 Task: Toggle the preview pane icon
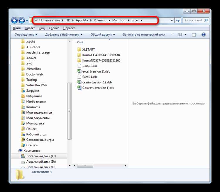pyautogui.click(x=194, y=35)
